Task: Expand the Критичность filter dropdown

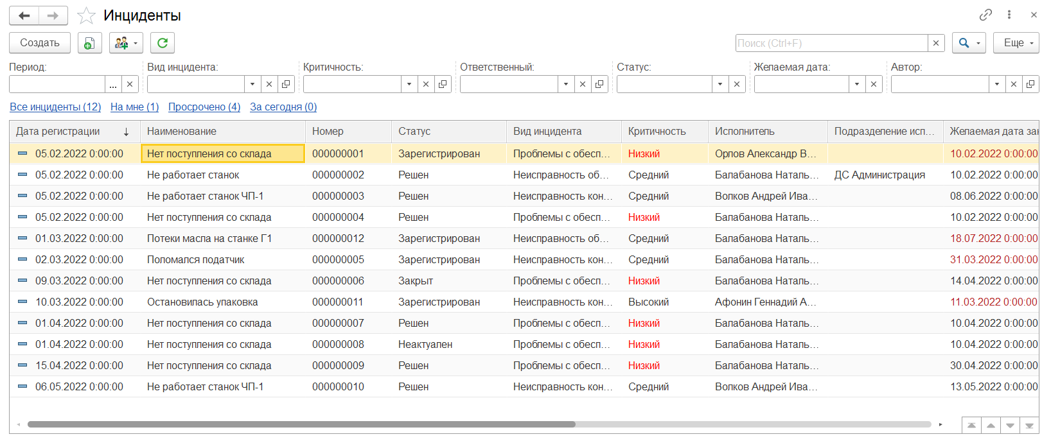Action: tap(409, 84)
